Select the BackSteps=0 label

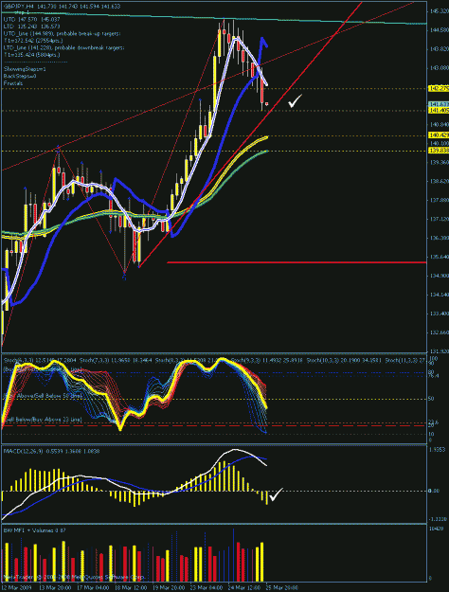20,76
